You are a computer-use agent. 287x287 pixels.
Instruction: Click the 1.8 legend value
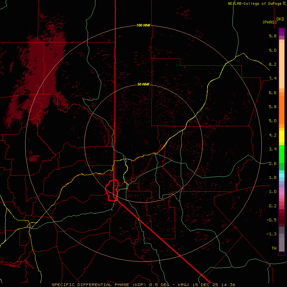pyautogui.click(x=273, y=178)
